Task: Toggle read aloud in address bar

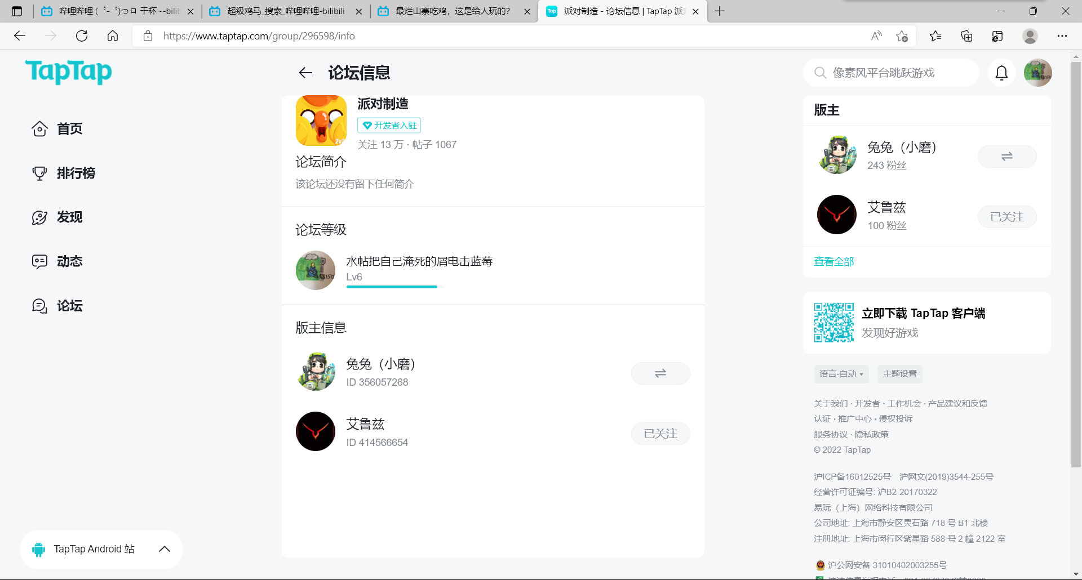Action: tap(876, 36)
